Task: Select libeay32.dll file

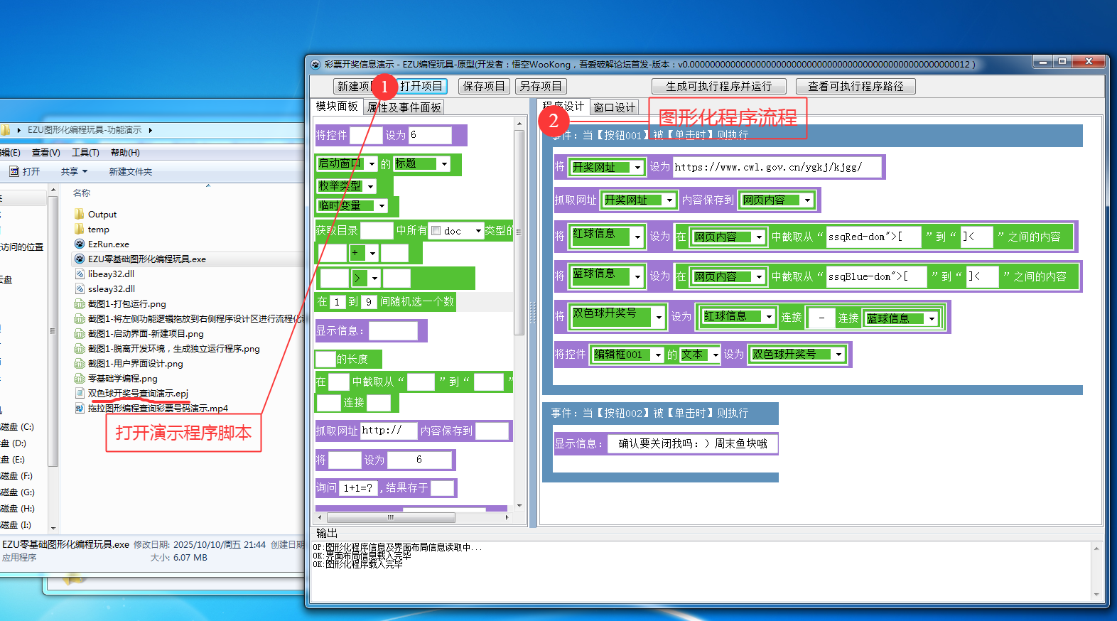Action: 111,274
